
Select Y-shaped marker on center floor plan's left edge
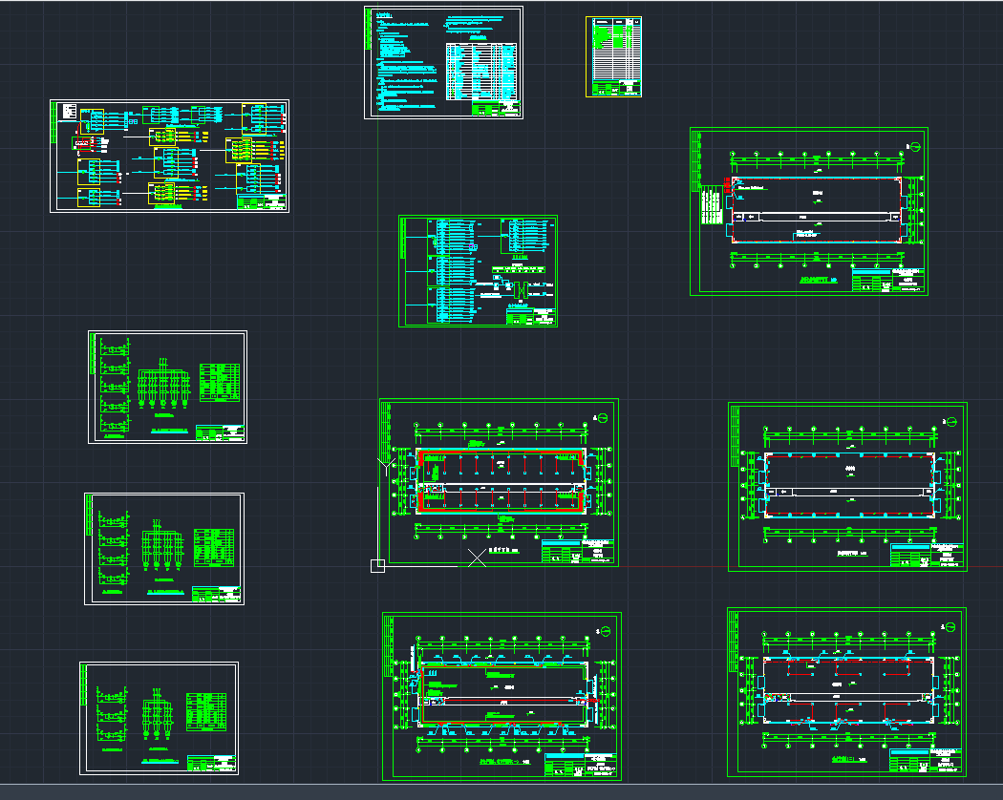pyautogui.click(x=383, y=467)
